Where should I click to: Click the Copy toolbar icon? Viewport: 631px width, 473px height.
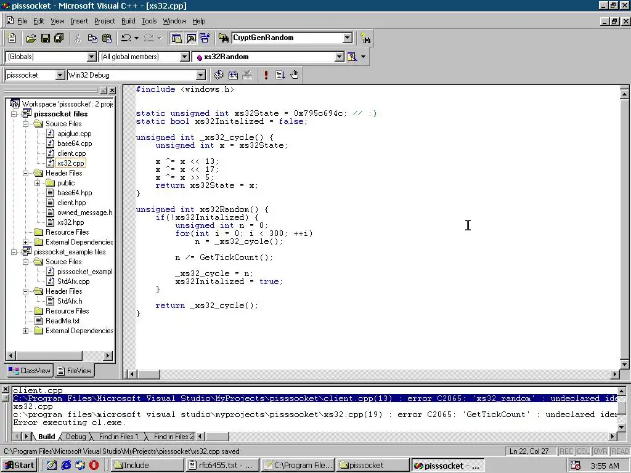pos(92,38)
